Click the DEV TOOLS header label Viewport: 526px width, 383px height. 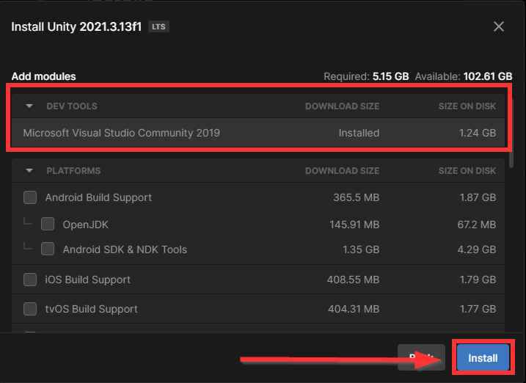point(72,106)
